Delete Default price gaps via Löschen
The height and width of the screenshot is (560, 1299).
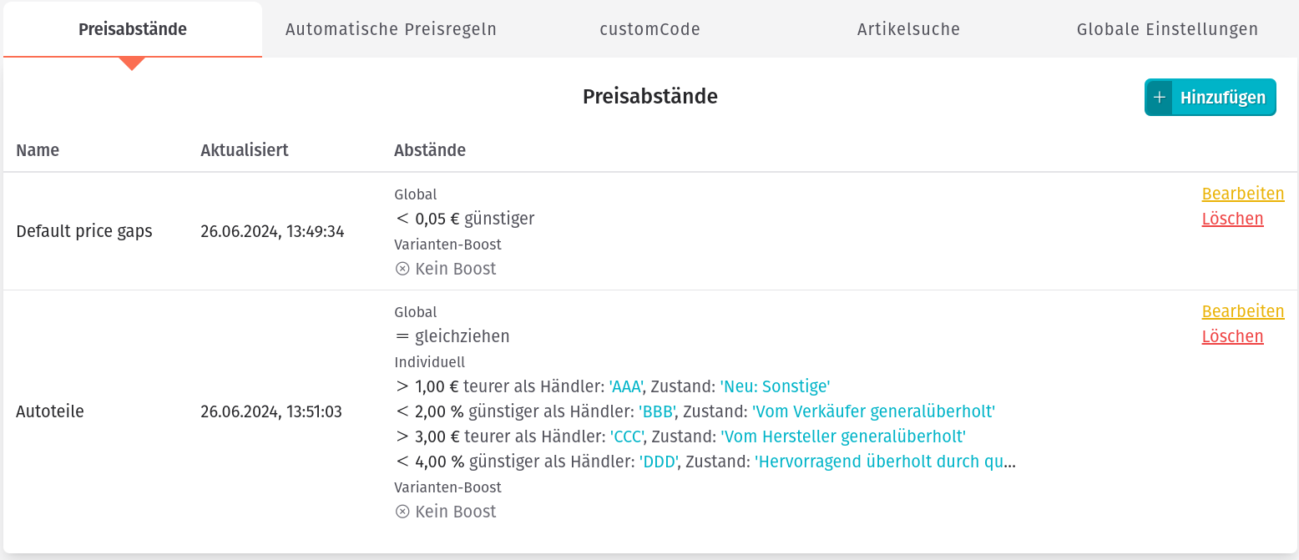(x=1232, y=219)
